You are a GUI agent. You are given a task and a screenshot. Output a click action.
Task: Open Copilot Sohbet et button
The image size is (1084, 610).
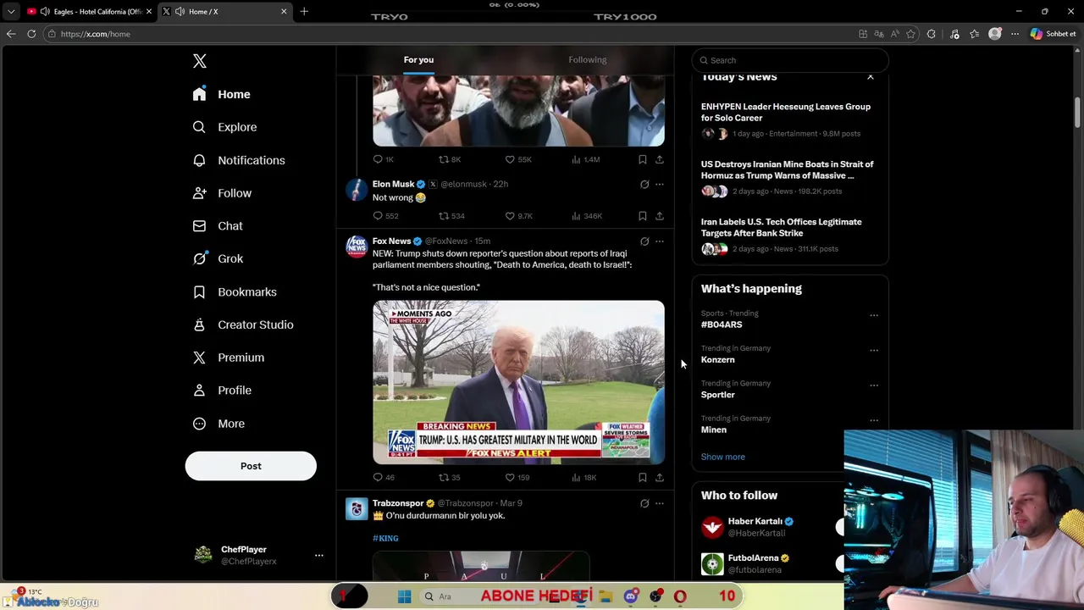(1054, 34)
